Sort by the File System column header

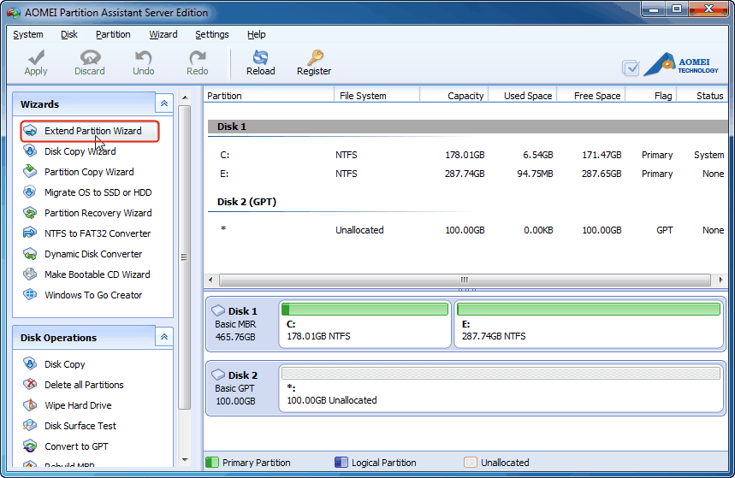tap(377, 96)
